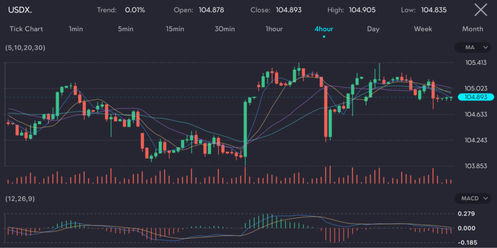This screenshot has height=248, width=497.
Task: Click the 0.279 MACD axis label
Action: click(x=467, y=214)
